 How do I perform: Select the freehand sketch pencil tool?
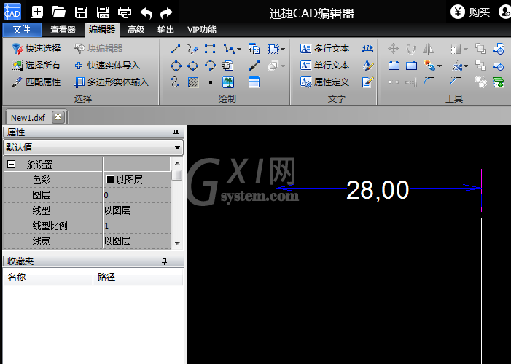[x=192, y=49]
